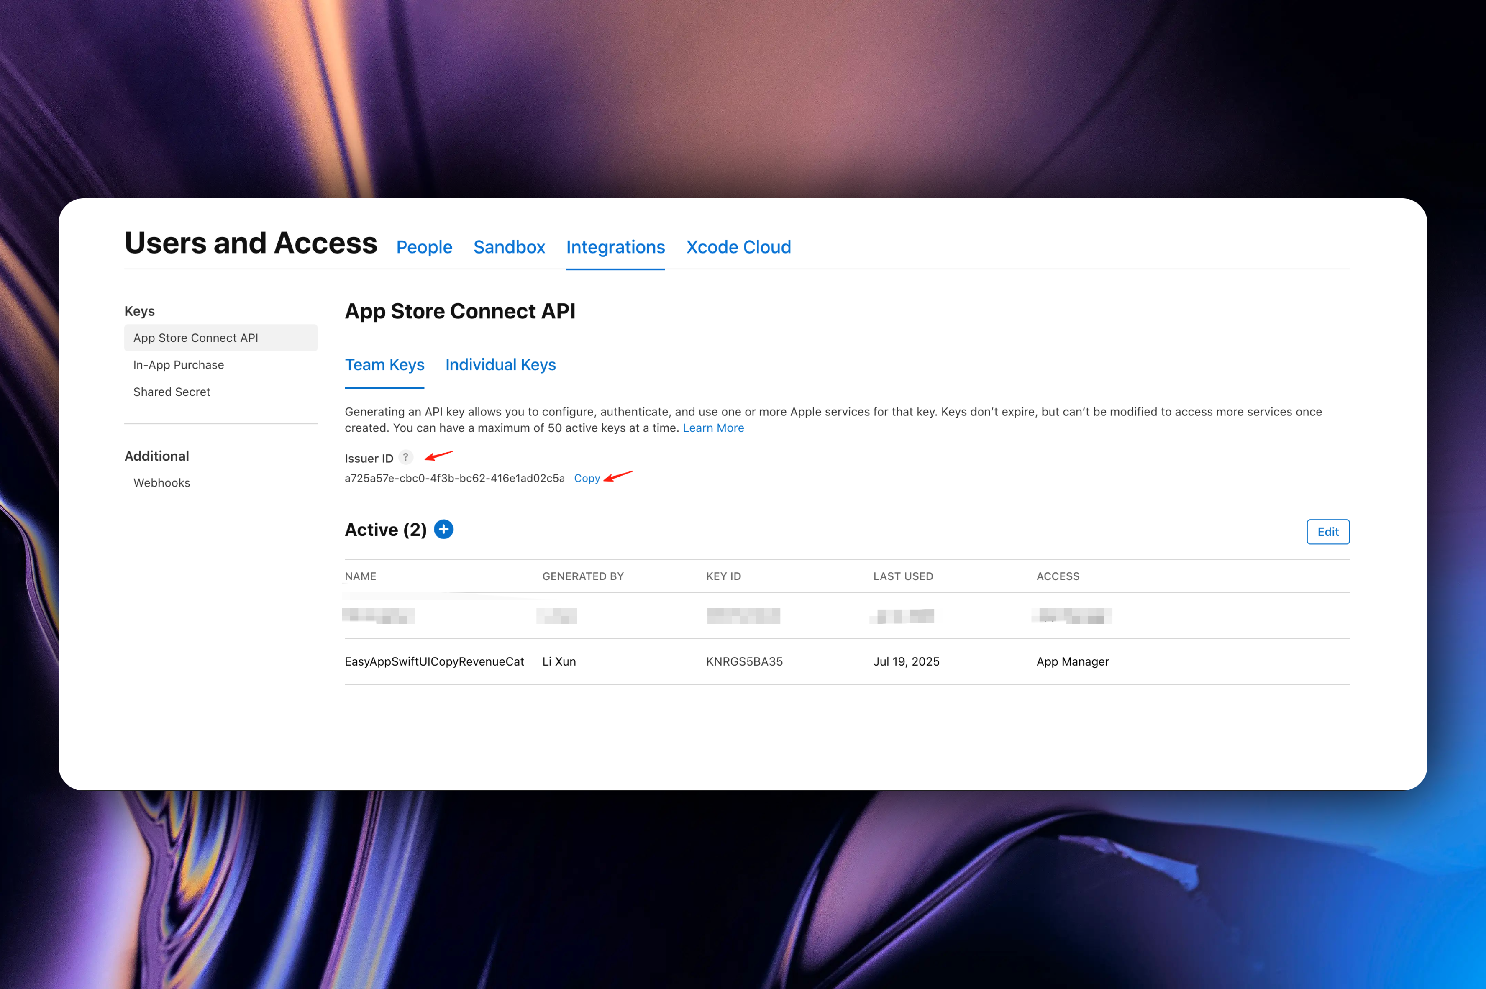Click the EasyAppSwiftUICopyRevenueCat key row name
Image resolution: width=1486 pixels, height=989 pixels.
pyautogui.click(x=434, y=661)
